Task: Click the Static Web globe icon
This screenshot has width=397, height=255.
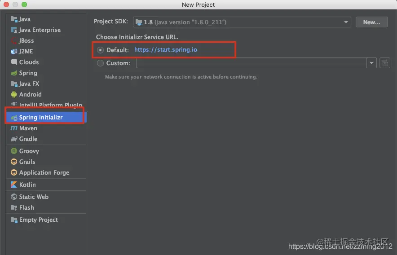Action: click(14, 197)
